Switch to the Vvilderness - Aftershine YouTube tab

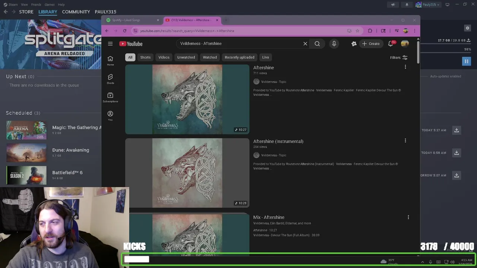coord(192,20)
